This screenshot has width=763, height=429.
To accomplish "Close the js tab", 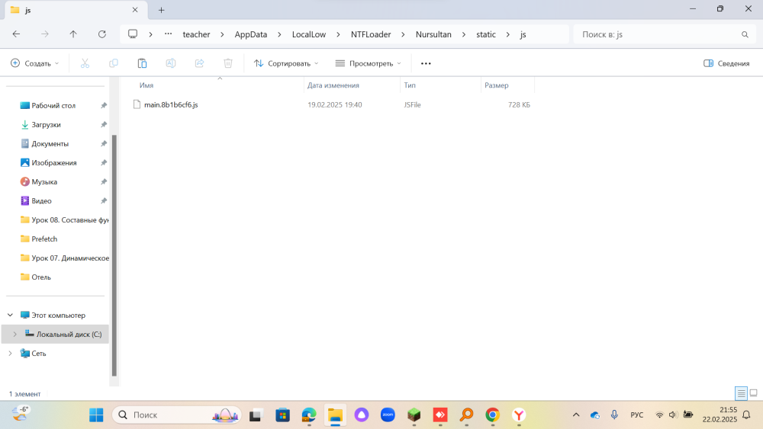I will pyautogui.click(x=135, y=10).
